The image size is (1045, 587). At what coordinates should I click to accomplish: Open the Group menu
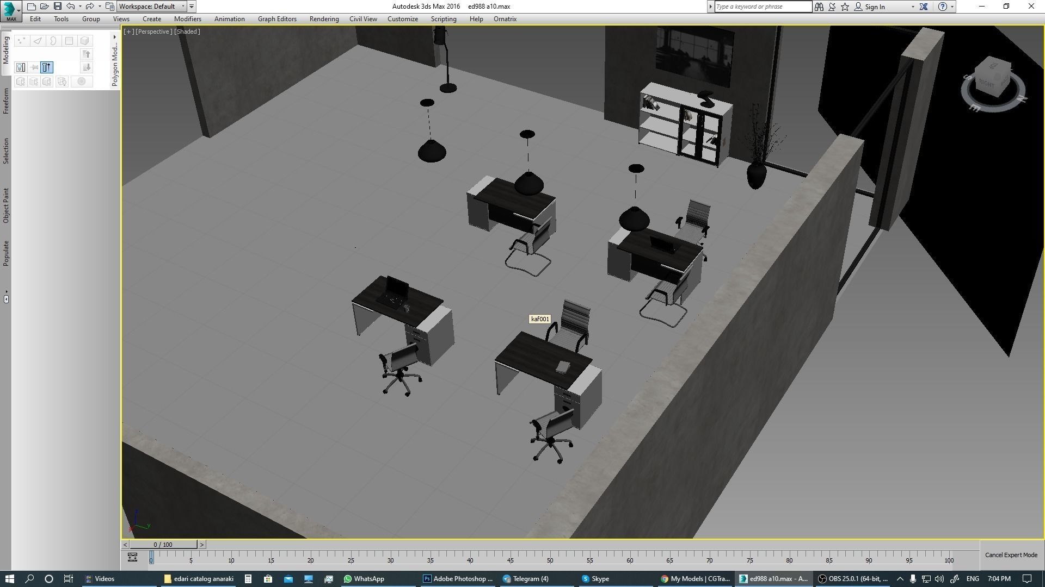(x=91, y=19)
